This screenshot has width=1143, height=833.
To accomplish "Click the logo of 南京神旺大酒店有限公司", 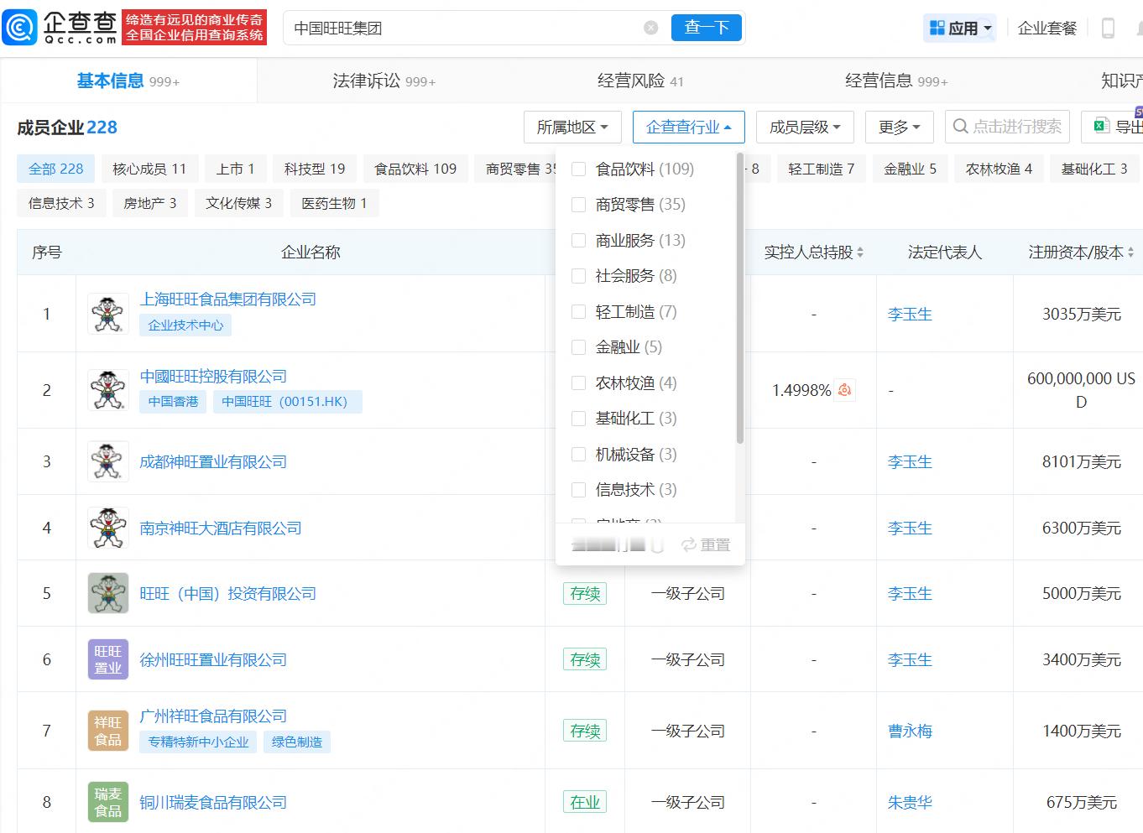I will tap(108, 528).
